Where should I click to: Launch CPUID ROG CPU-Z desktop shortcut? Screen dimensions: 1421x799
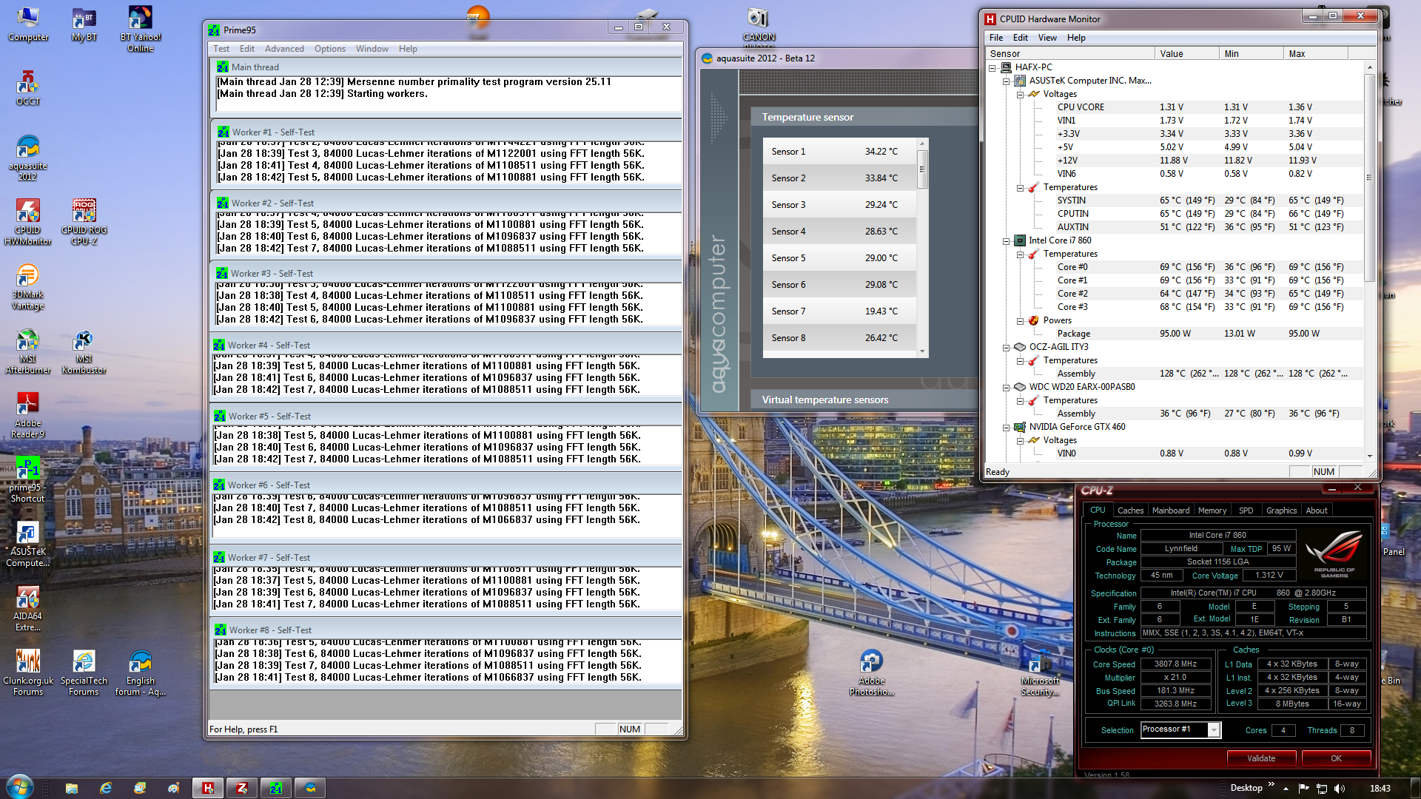84,222
